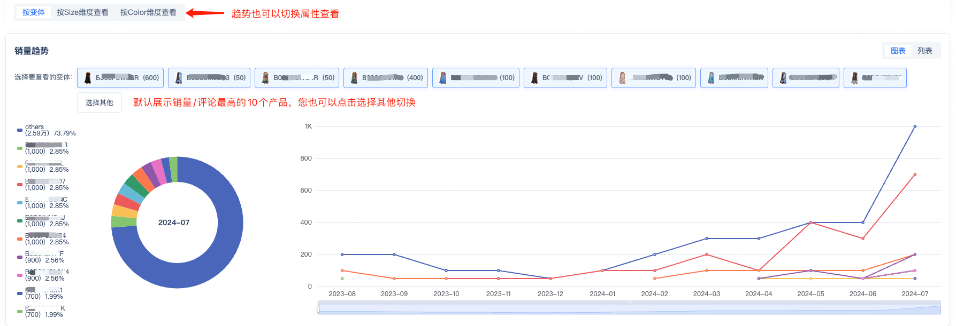Click the 2023-08 x-axis label
956x326 pixels.
click(x=342, y=294)
